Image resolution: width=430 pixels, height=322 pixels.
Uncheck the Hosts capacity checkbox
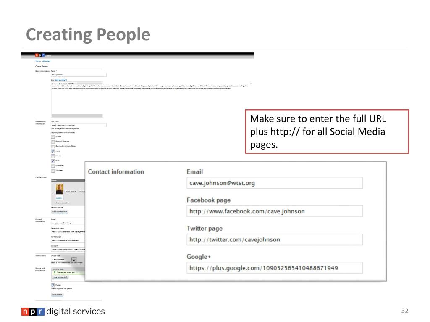53,151
